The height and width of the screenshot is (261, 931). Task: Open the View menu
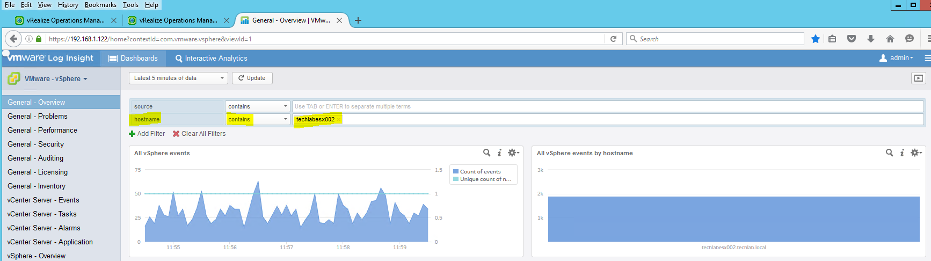[45, 5]
